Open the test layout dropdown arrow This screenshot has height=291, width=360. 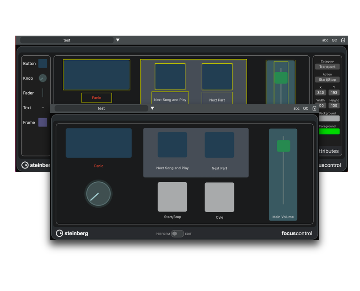click(152, 108)
